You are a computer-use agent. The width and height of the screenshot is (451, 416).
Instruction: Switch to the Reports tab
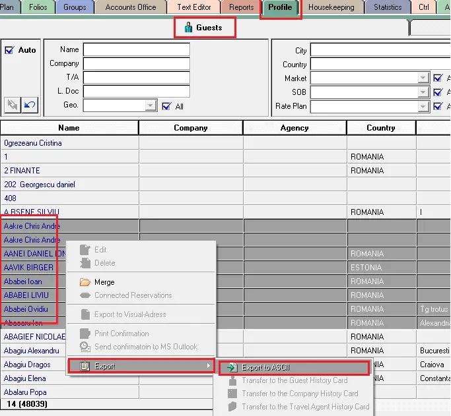(x=242, y=7)
